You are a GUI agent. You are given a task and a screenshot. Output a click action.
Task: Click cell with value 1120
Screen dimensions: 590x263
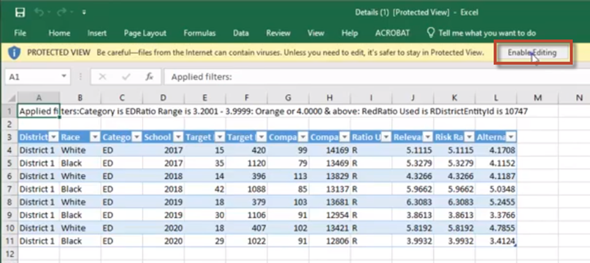pyautogui.click(x=247, y=163)
